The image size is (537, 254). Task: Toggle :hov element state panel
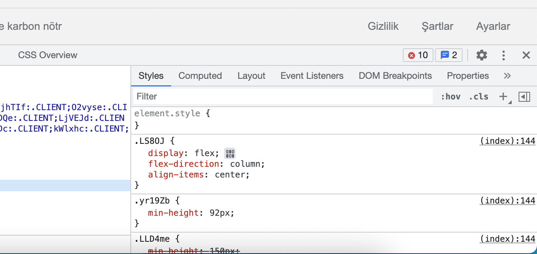450,96
